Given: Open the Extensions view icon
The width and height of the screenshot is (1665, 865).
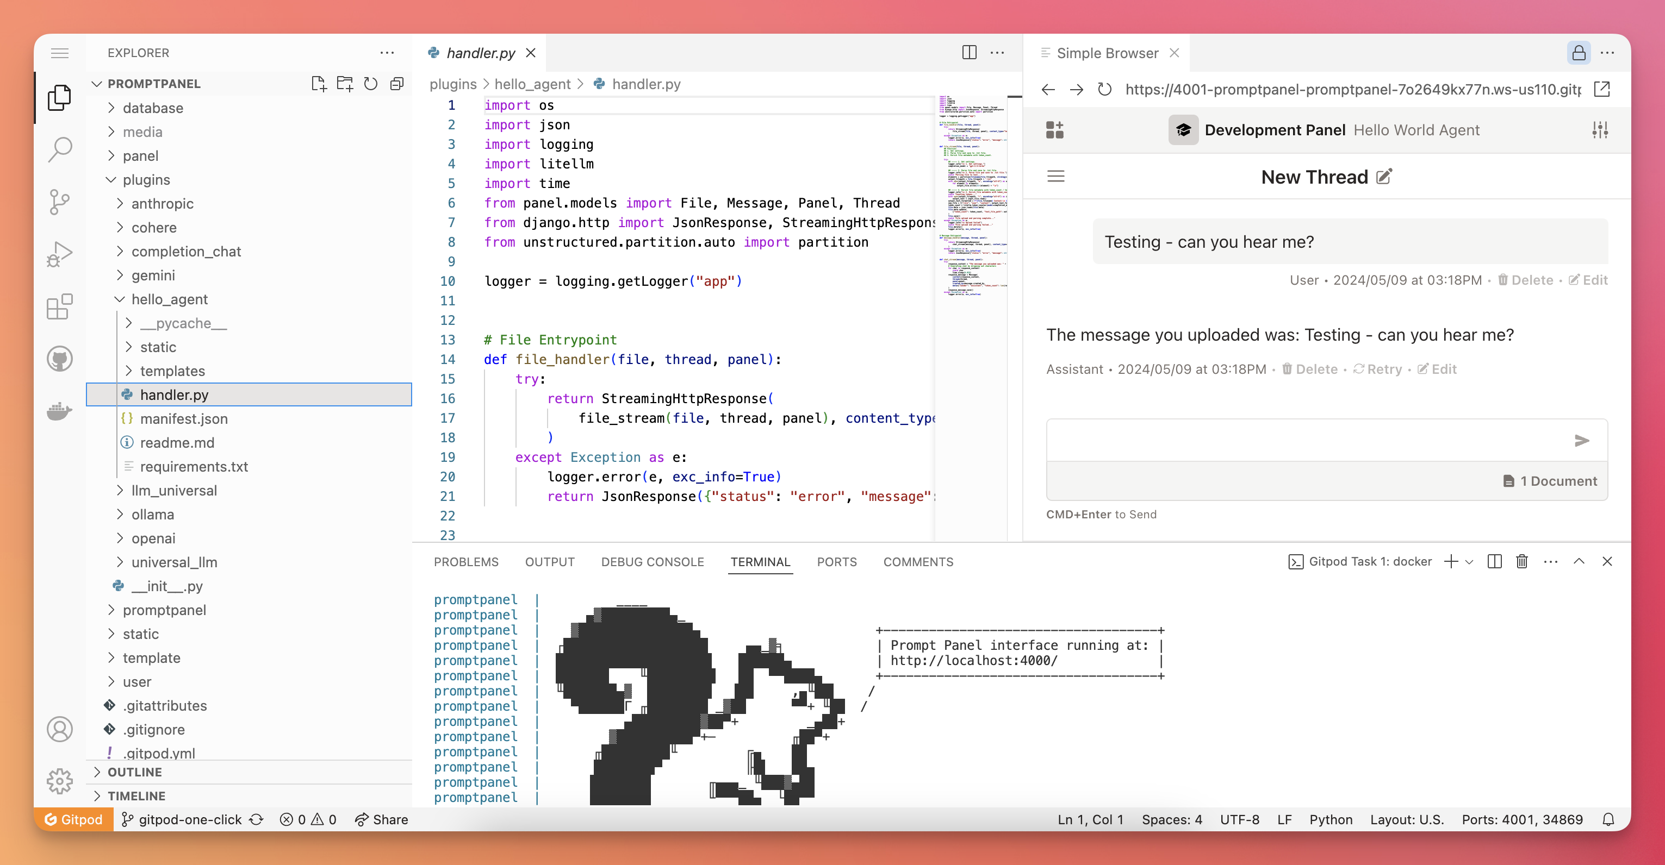Looking at the screenshot, I should [x=59, y=307].
